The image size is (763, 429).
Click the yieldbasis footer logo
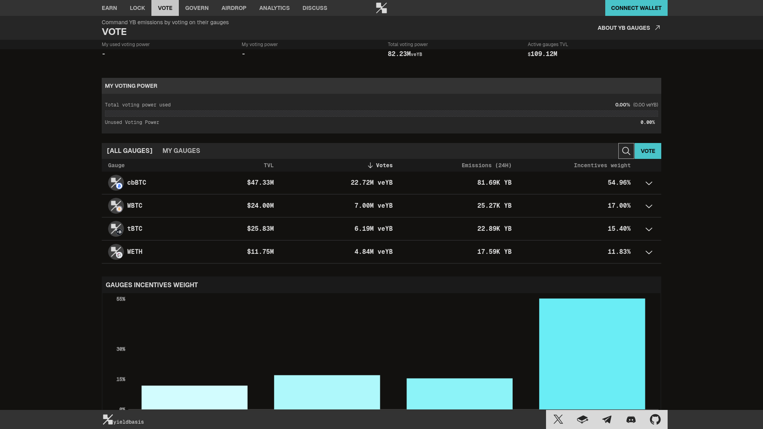(123, 420)
